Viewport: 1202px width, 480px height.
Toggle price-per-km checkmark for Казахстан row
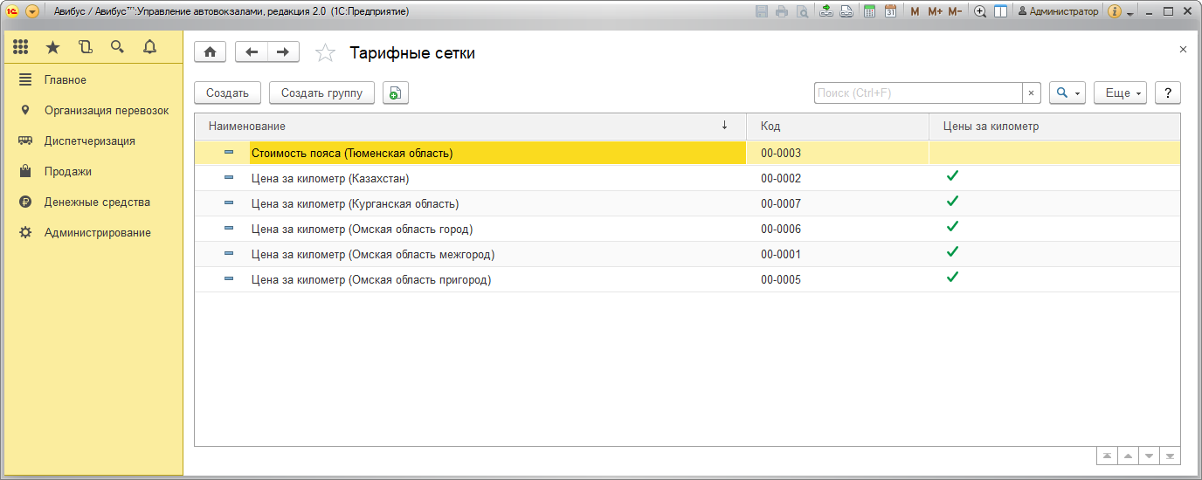(952, 177)
